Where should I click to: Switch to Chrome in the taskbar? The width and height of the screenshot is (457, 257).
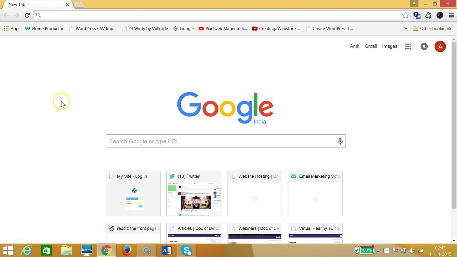click(x=106, y=250)
